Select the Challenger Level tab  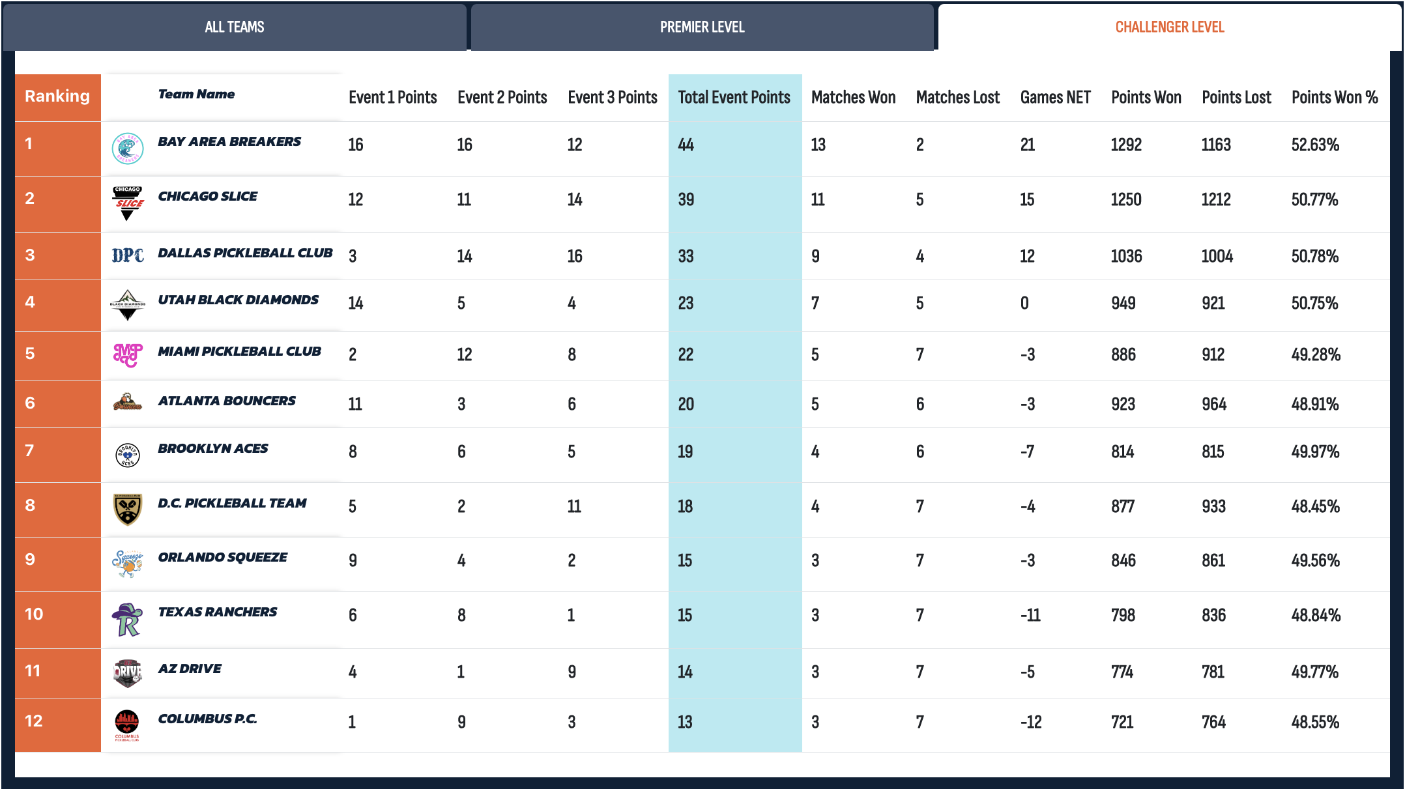1170,27
